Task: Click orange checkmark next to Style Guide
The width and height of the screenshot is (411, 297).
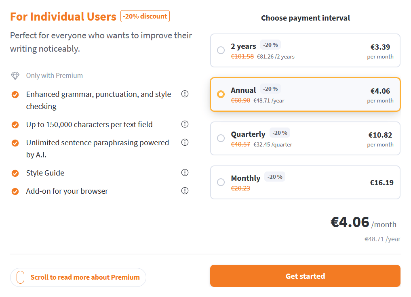Action: 15,173
